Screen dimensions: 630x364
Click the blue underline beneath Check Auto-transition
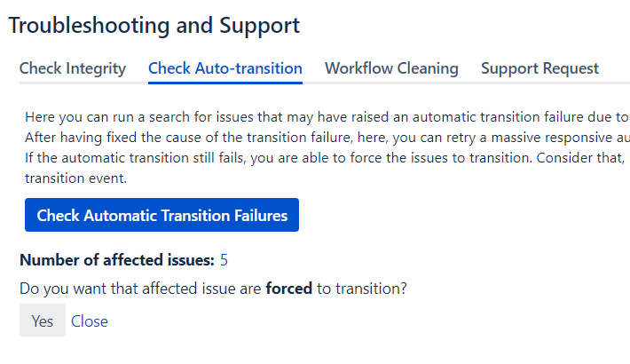tap(225, 83)
